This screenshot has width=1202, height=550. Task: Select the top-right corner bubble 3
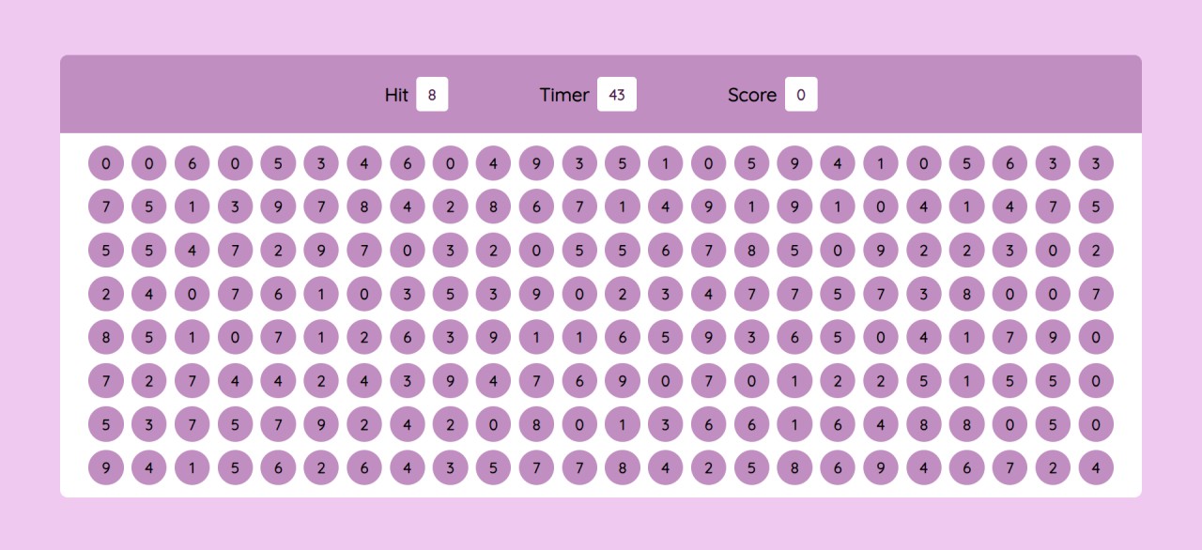[1096, 163]
